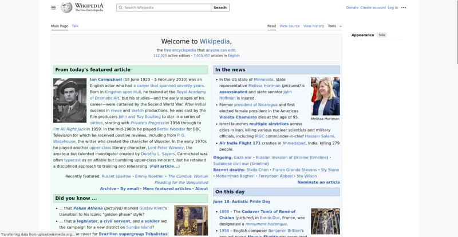Click the 112,025 active editors link

click(x=160, y=56)
